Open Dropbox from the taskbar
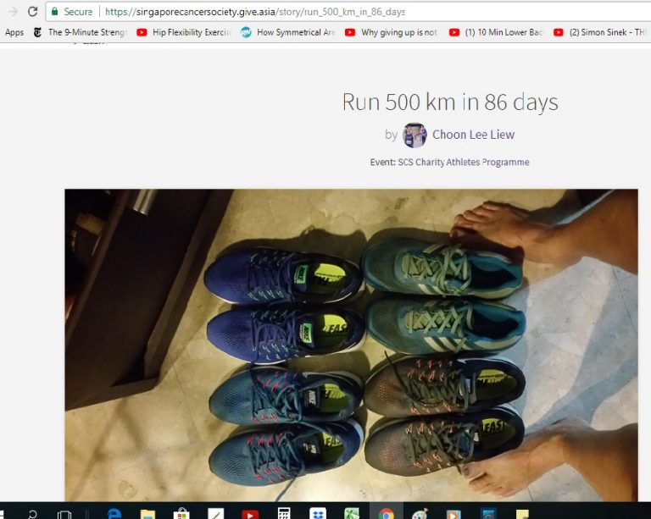This screenshot has height=519, width=651. click(318, 514)
